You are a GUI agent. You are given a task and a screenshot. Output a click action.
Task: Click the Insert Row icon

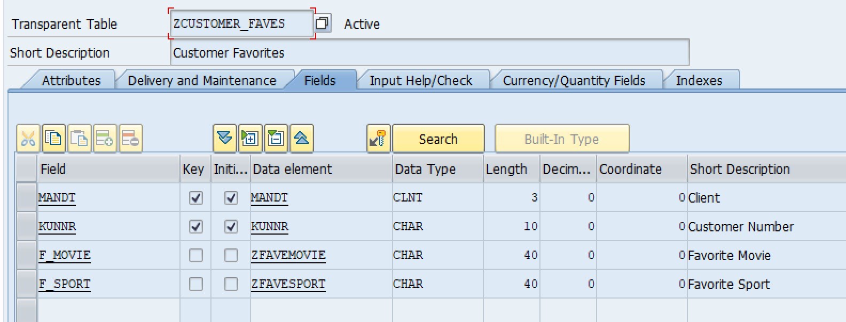[x=105, y=139]
